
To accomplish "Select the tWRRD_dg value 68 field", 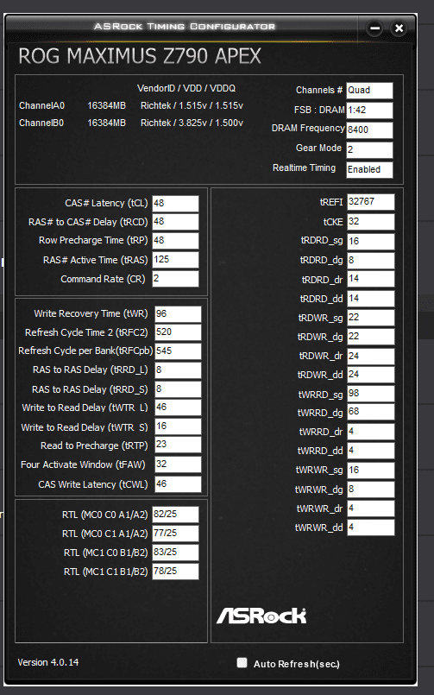I will pos(371,412).
